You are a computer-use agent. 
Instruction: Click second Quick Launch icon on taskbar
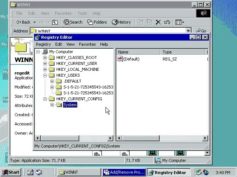pos(39,172)
